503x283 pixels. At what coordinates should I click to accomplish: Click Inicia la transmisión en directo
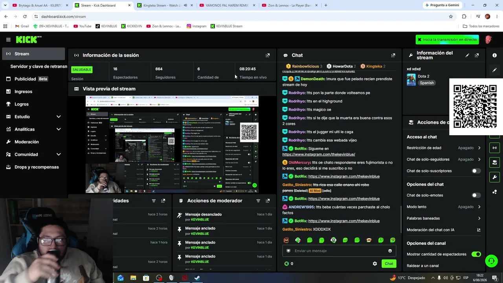pos(447,40)
